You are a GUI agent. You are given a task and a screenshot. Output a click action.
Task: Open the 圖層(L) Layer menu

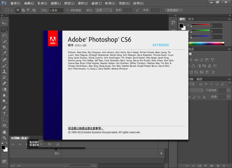pyautogui.click(x=56, y=3)
